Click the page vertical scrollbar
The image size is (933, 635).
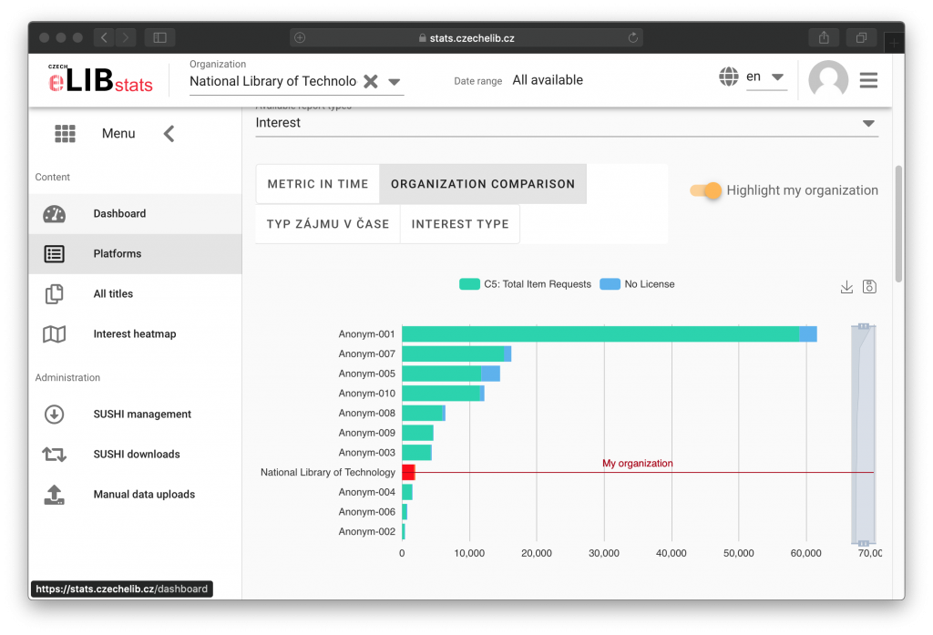pos(898,224)
